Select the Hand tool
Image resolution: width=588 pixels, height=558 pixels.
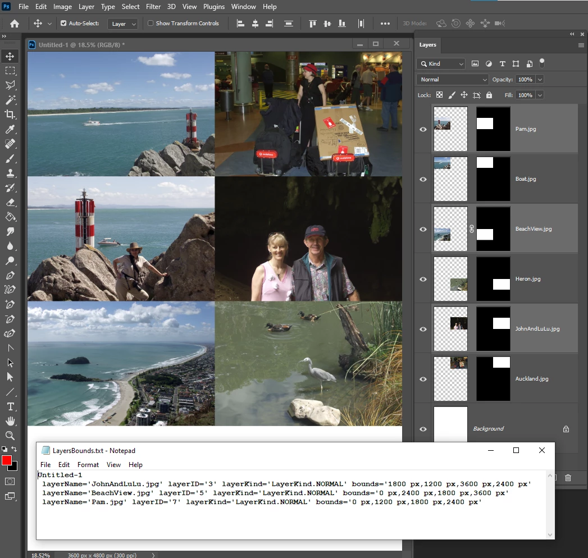pos(10,421)
